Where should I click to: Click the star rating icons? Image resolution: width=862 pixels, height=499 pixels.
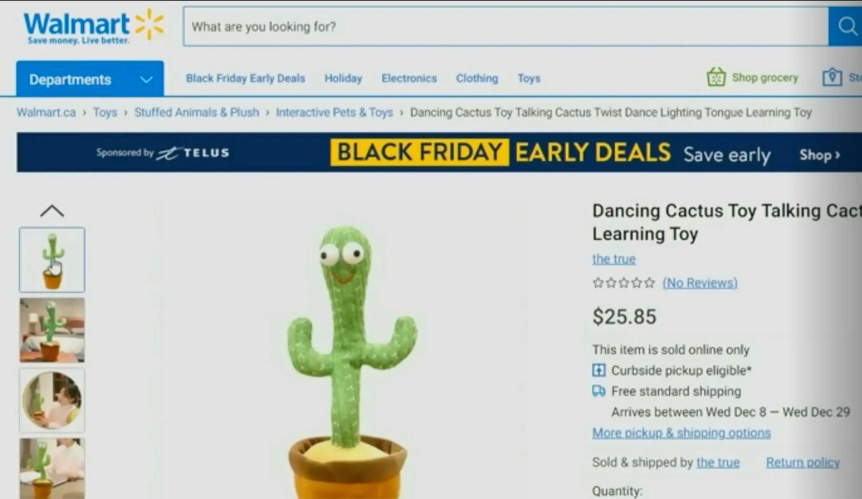point(623,283)
